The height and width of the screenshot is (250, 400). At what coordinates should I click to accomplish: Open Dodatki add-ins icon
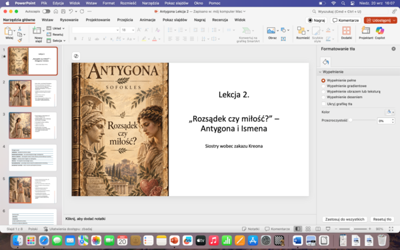[x=346, y=31]
